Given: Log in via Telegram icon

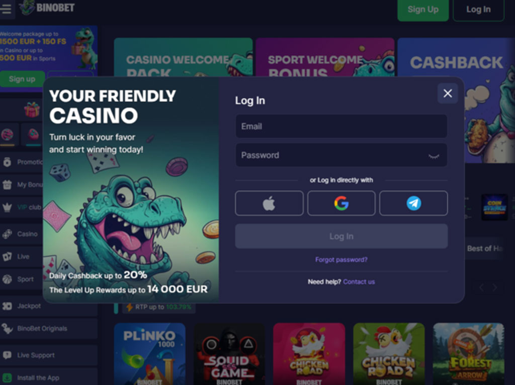Looking at the screenshot, I should point(413,203).
